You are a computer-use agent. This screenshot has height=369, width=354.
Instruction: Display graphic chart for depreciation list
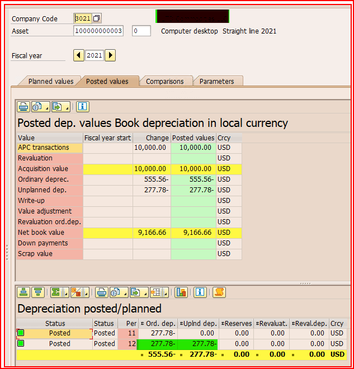[x=181, y=292]
